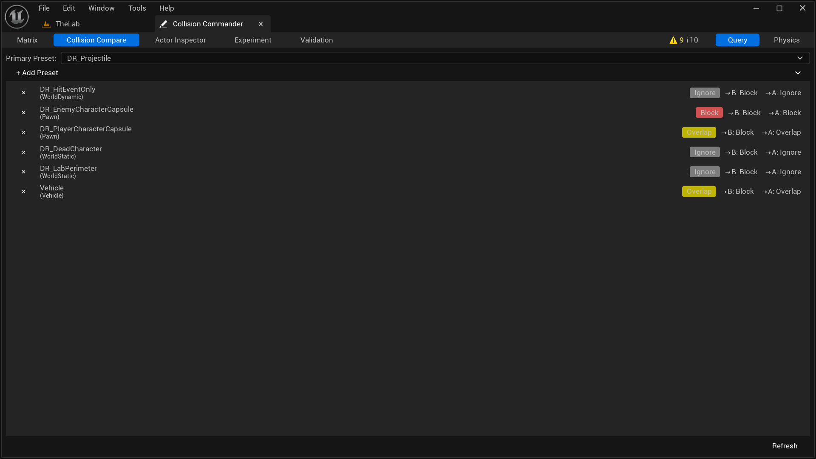Switch to the Actor Inspector tab
This screenshot has height=459, width=816.
(x=181, y=40)
